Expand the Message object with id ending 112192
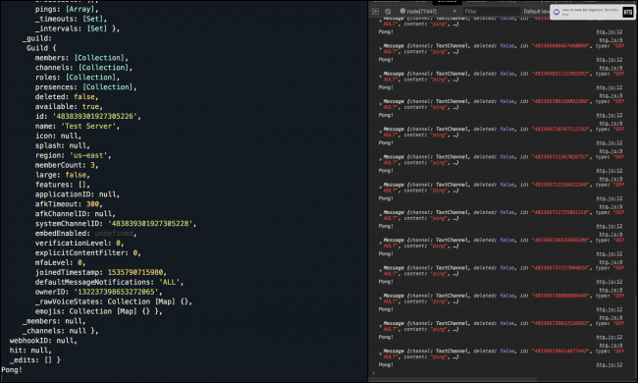 (x=381, y=132)
